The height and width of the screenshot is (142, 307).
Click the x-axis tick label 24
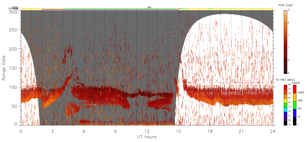click(x=273, y=131)
